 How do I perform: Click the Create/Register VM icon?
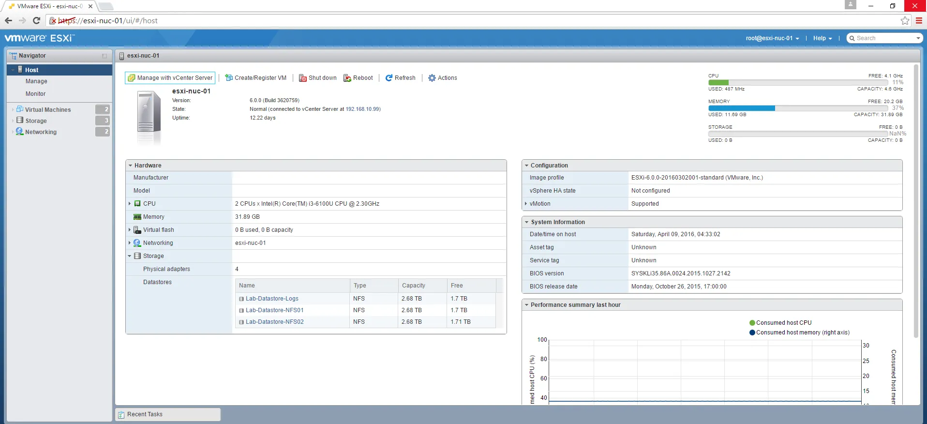coord(229,78)
